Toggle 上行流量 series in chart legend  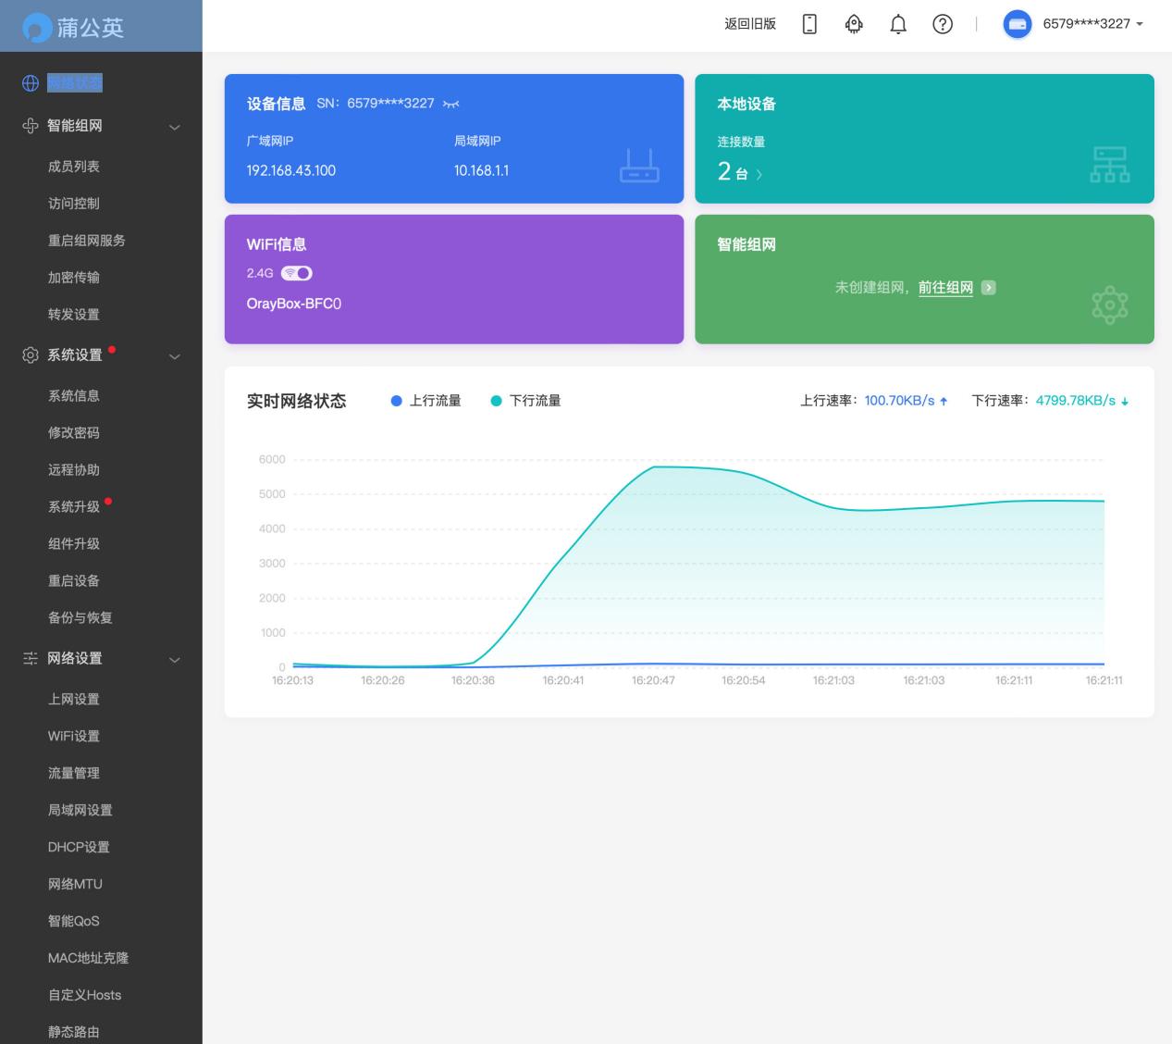click(x=426, y=401)
